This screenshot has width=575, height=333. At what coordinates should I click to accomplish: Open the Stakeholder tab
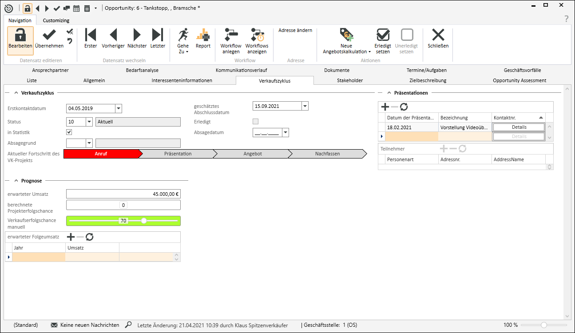pyautogui.click(x=350, y=80)
